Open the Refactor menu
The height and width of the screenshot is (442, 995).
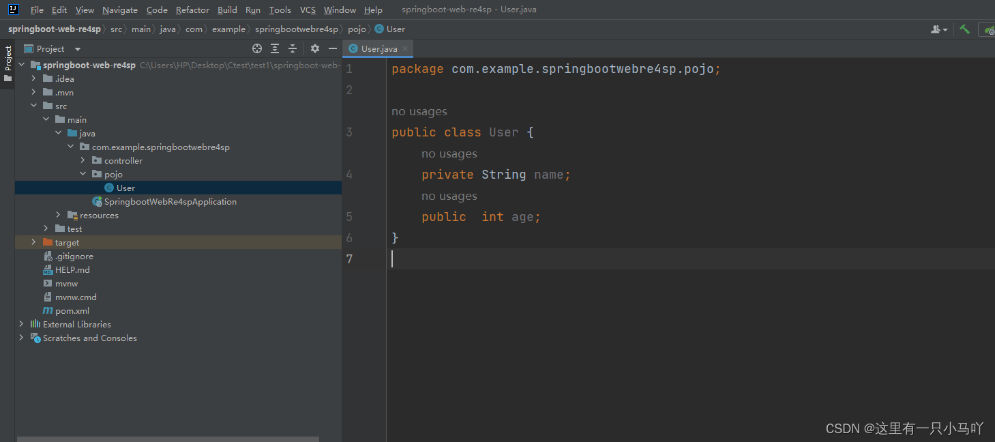pos(192,10)
